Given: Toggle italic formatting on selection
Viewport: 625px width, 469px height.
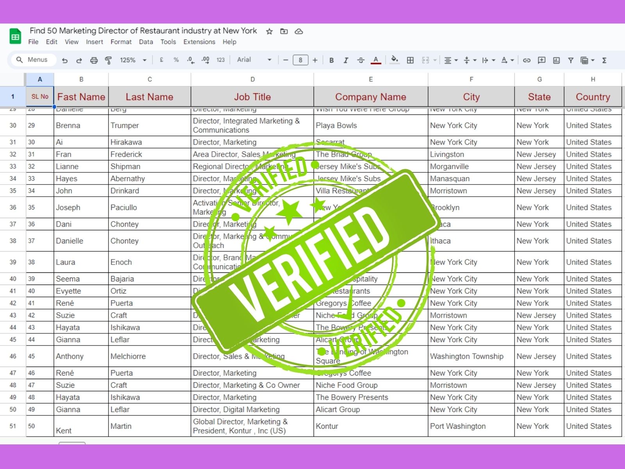Looking at the screenshot, I should pos(346,60).
